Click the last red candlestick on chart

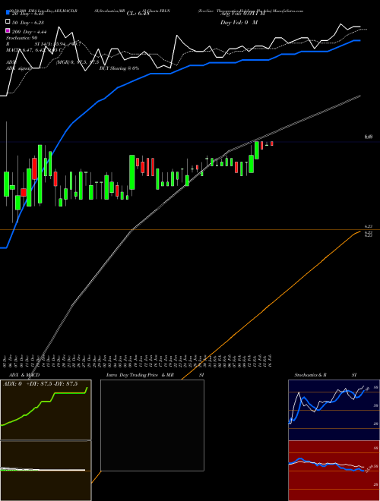272,143
